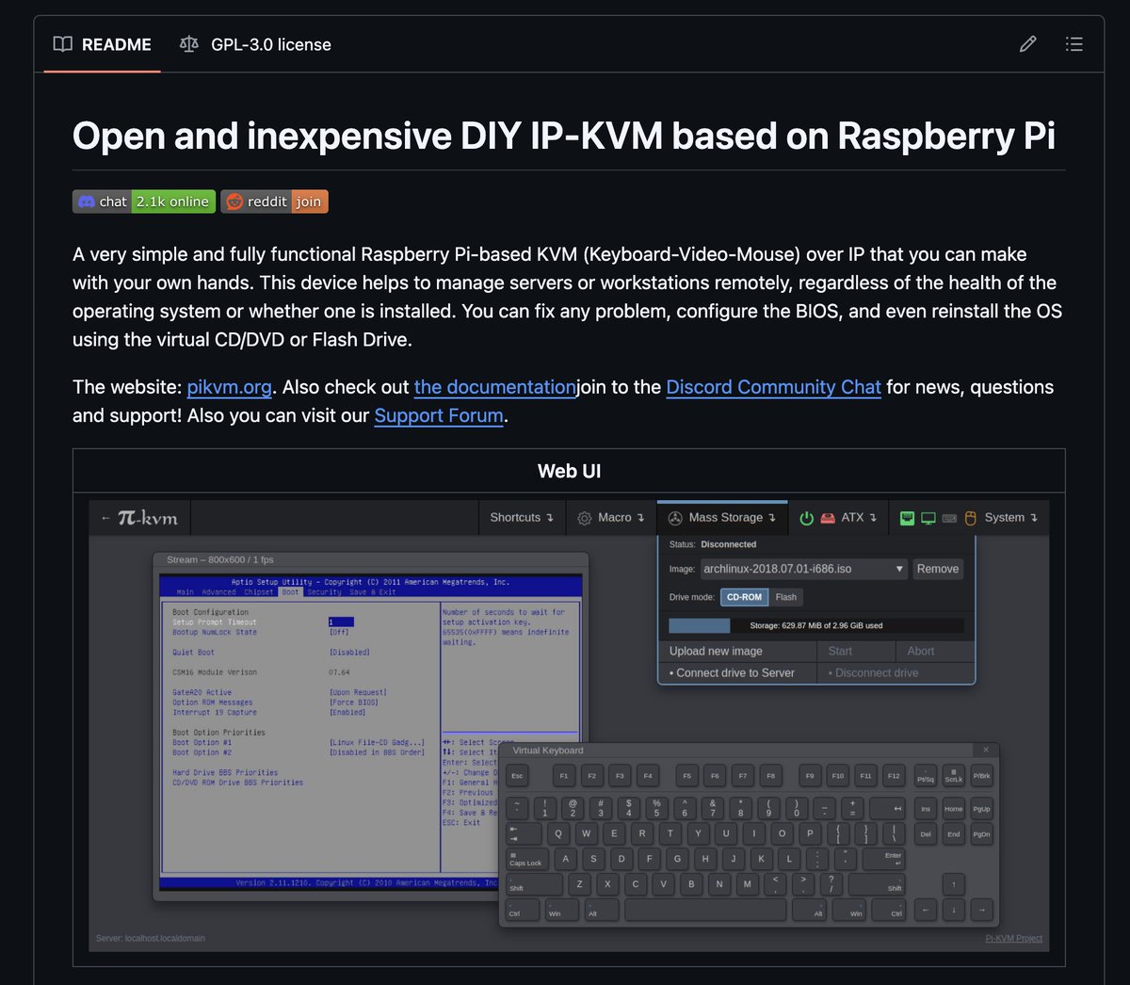The width and height of the screenshot is (1130, 985).
Task: Click the π-kvm logo in the Web UI screenshot
Action: (148, 518)
